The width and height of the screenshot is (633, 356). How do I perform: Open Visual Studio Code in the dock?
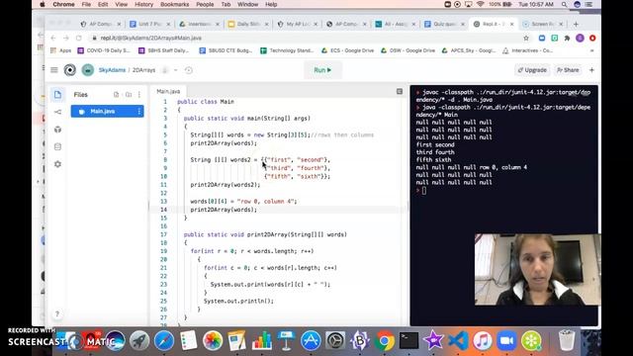pos(458,340)
